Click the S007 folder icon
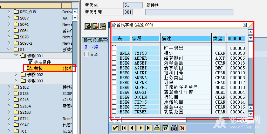267x134 pixels. [x=16, y=18]
